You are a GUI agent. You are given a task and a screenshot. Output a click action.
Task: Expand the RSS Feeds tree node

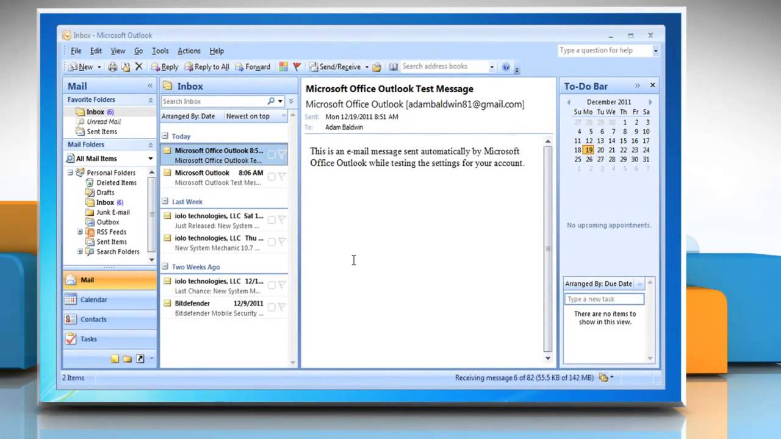[80, 232]
